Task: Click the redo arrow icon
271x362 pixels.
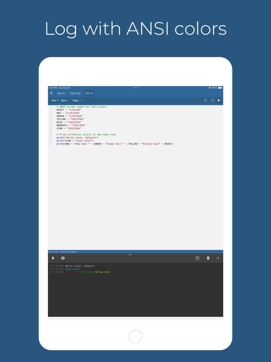Action: (x=212, y=100)
